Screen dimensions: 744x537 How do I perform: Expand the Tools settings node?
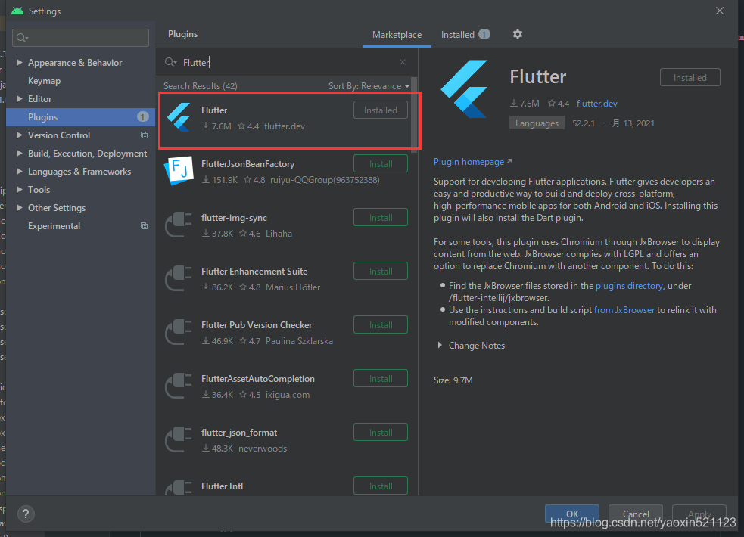pyautogui.click(x=20, y=190)
